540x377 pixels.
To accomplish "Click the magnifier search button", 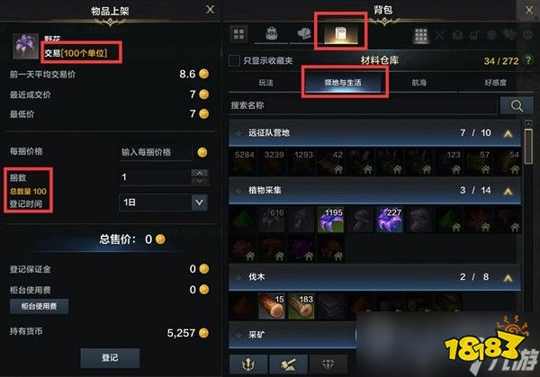I will [x=517, y=105].
